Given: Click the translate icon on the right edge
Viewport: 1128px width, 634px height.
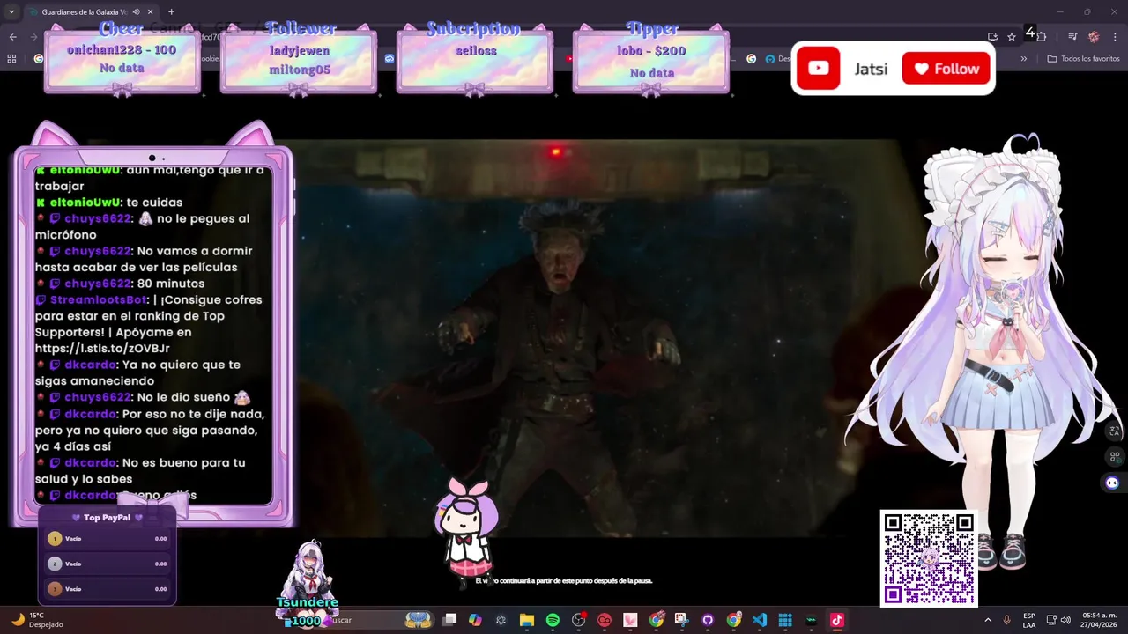Looking at the screenshot, I should 1114,431.
